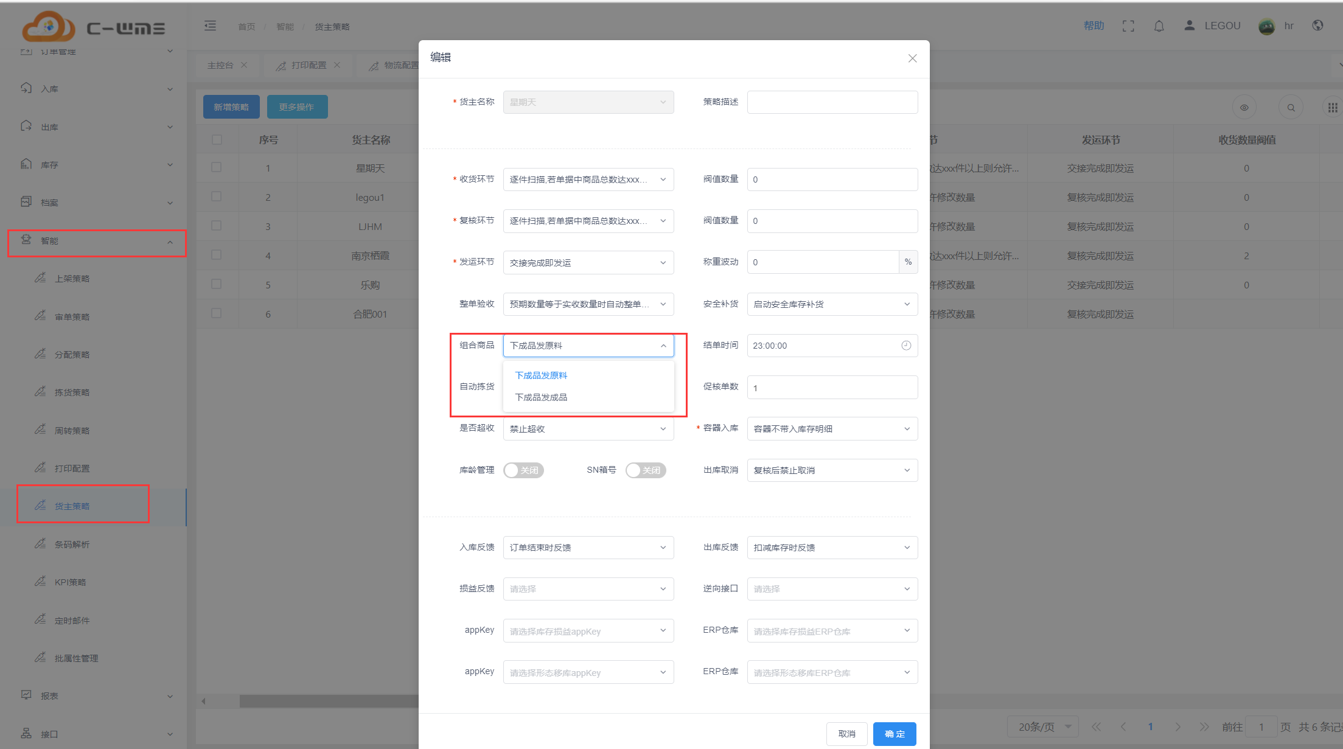
Task: Open the hr avatar menu
Action: (x=1266, y=26)
